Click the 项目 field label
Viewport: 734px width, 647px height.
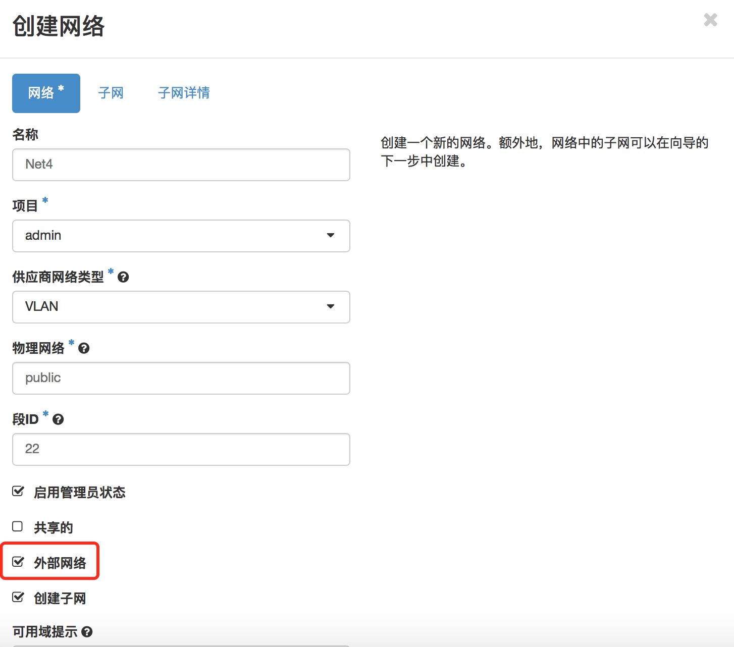[x=25, y=206]
